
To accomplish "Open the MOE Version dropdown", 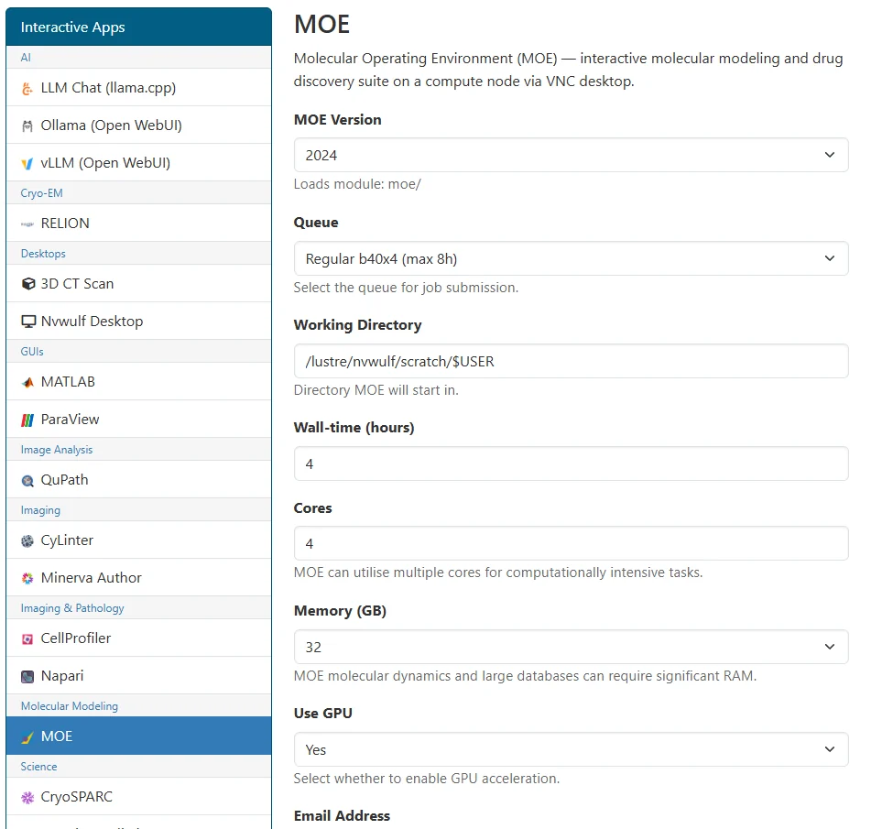I will 571,155.
